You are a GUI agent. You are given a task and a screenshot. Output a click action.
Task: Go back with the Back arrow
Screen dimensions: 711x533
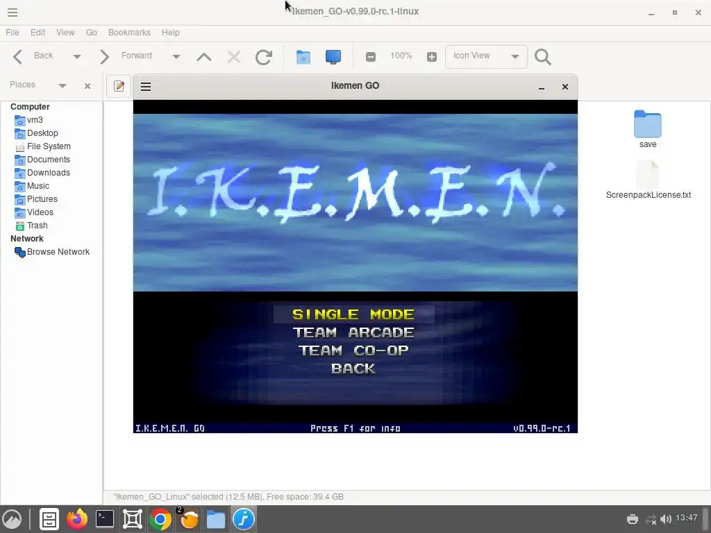[17, 57]
